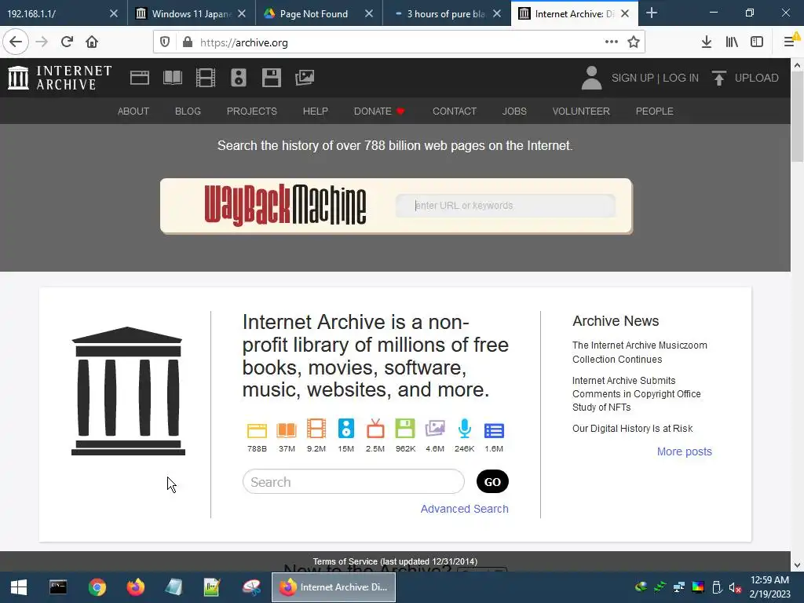Viewport: 804px width, 603px height.
Task: Go to the browser home page
Action: [x=92, y=42]
